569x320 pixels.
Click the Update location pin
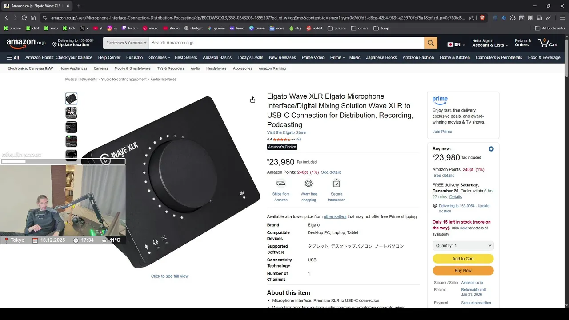tap(55, 44)
